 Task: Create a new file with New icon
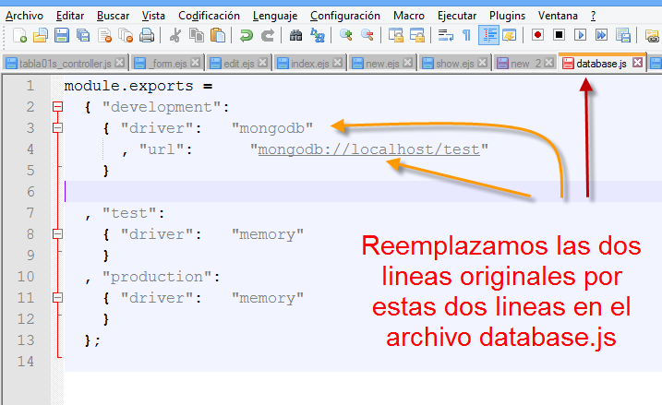pyautogui.click(x=19, y=35)
